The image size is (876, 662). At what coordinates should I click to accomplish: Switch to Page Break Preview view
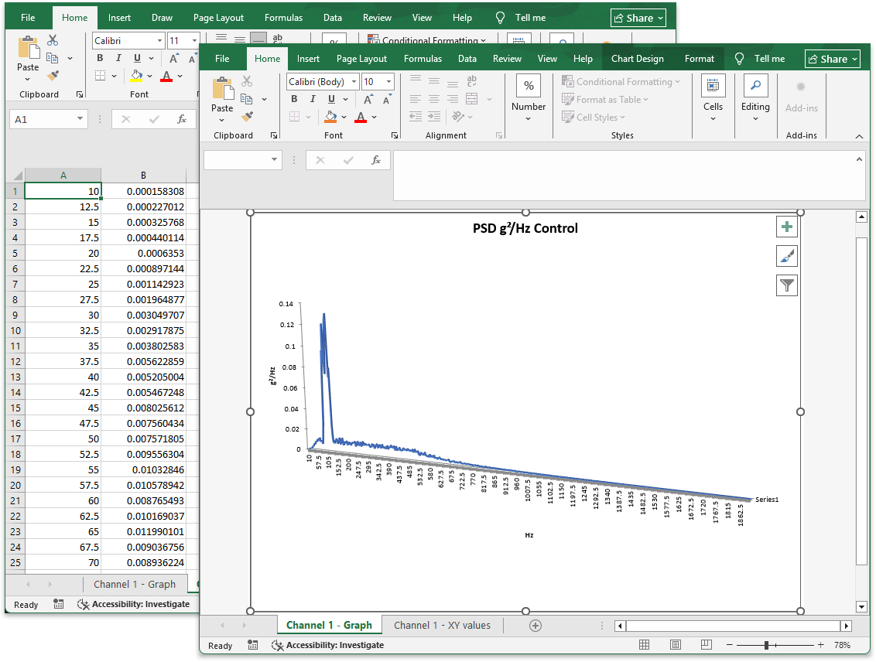(x=706, y=645)
